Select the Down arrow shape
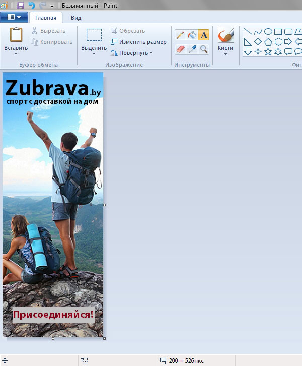 tap(248, 52)
